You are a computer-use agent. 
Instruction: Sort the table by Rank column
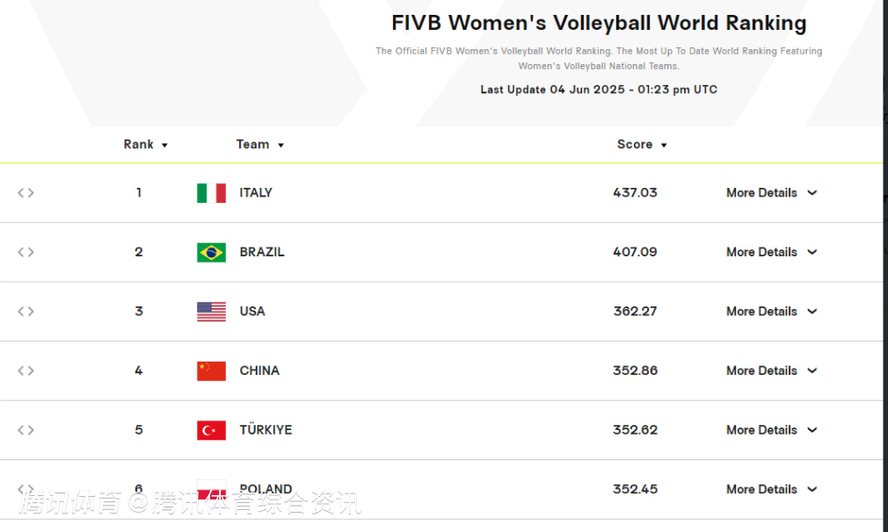click(x=145, y=145)
